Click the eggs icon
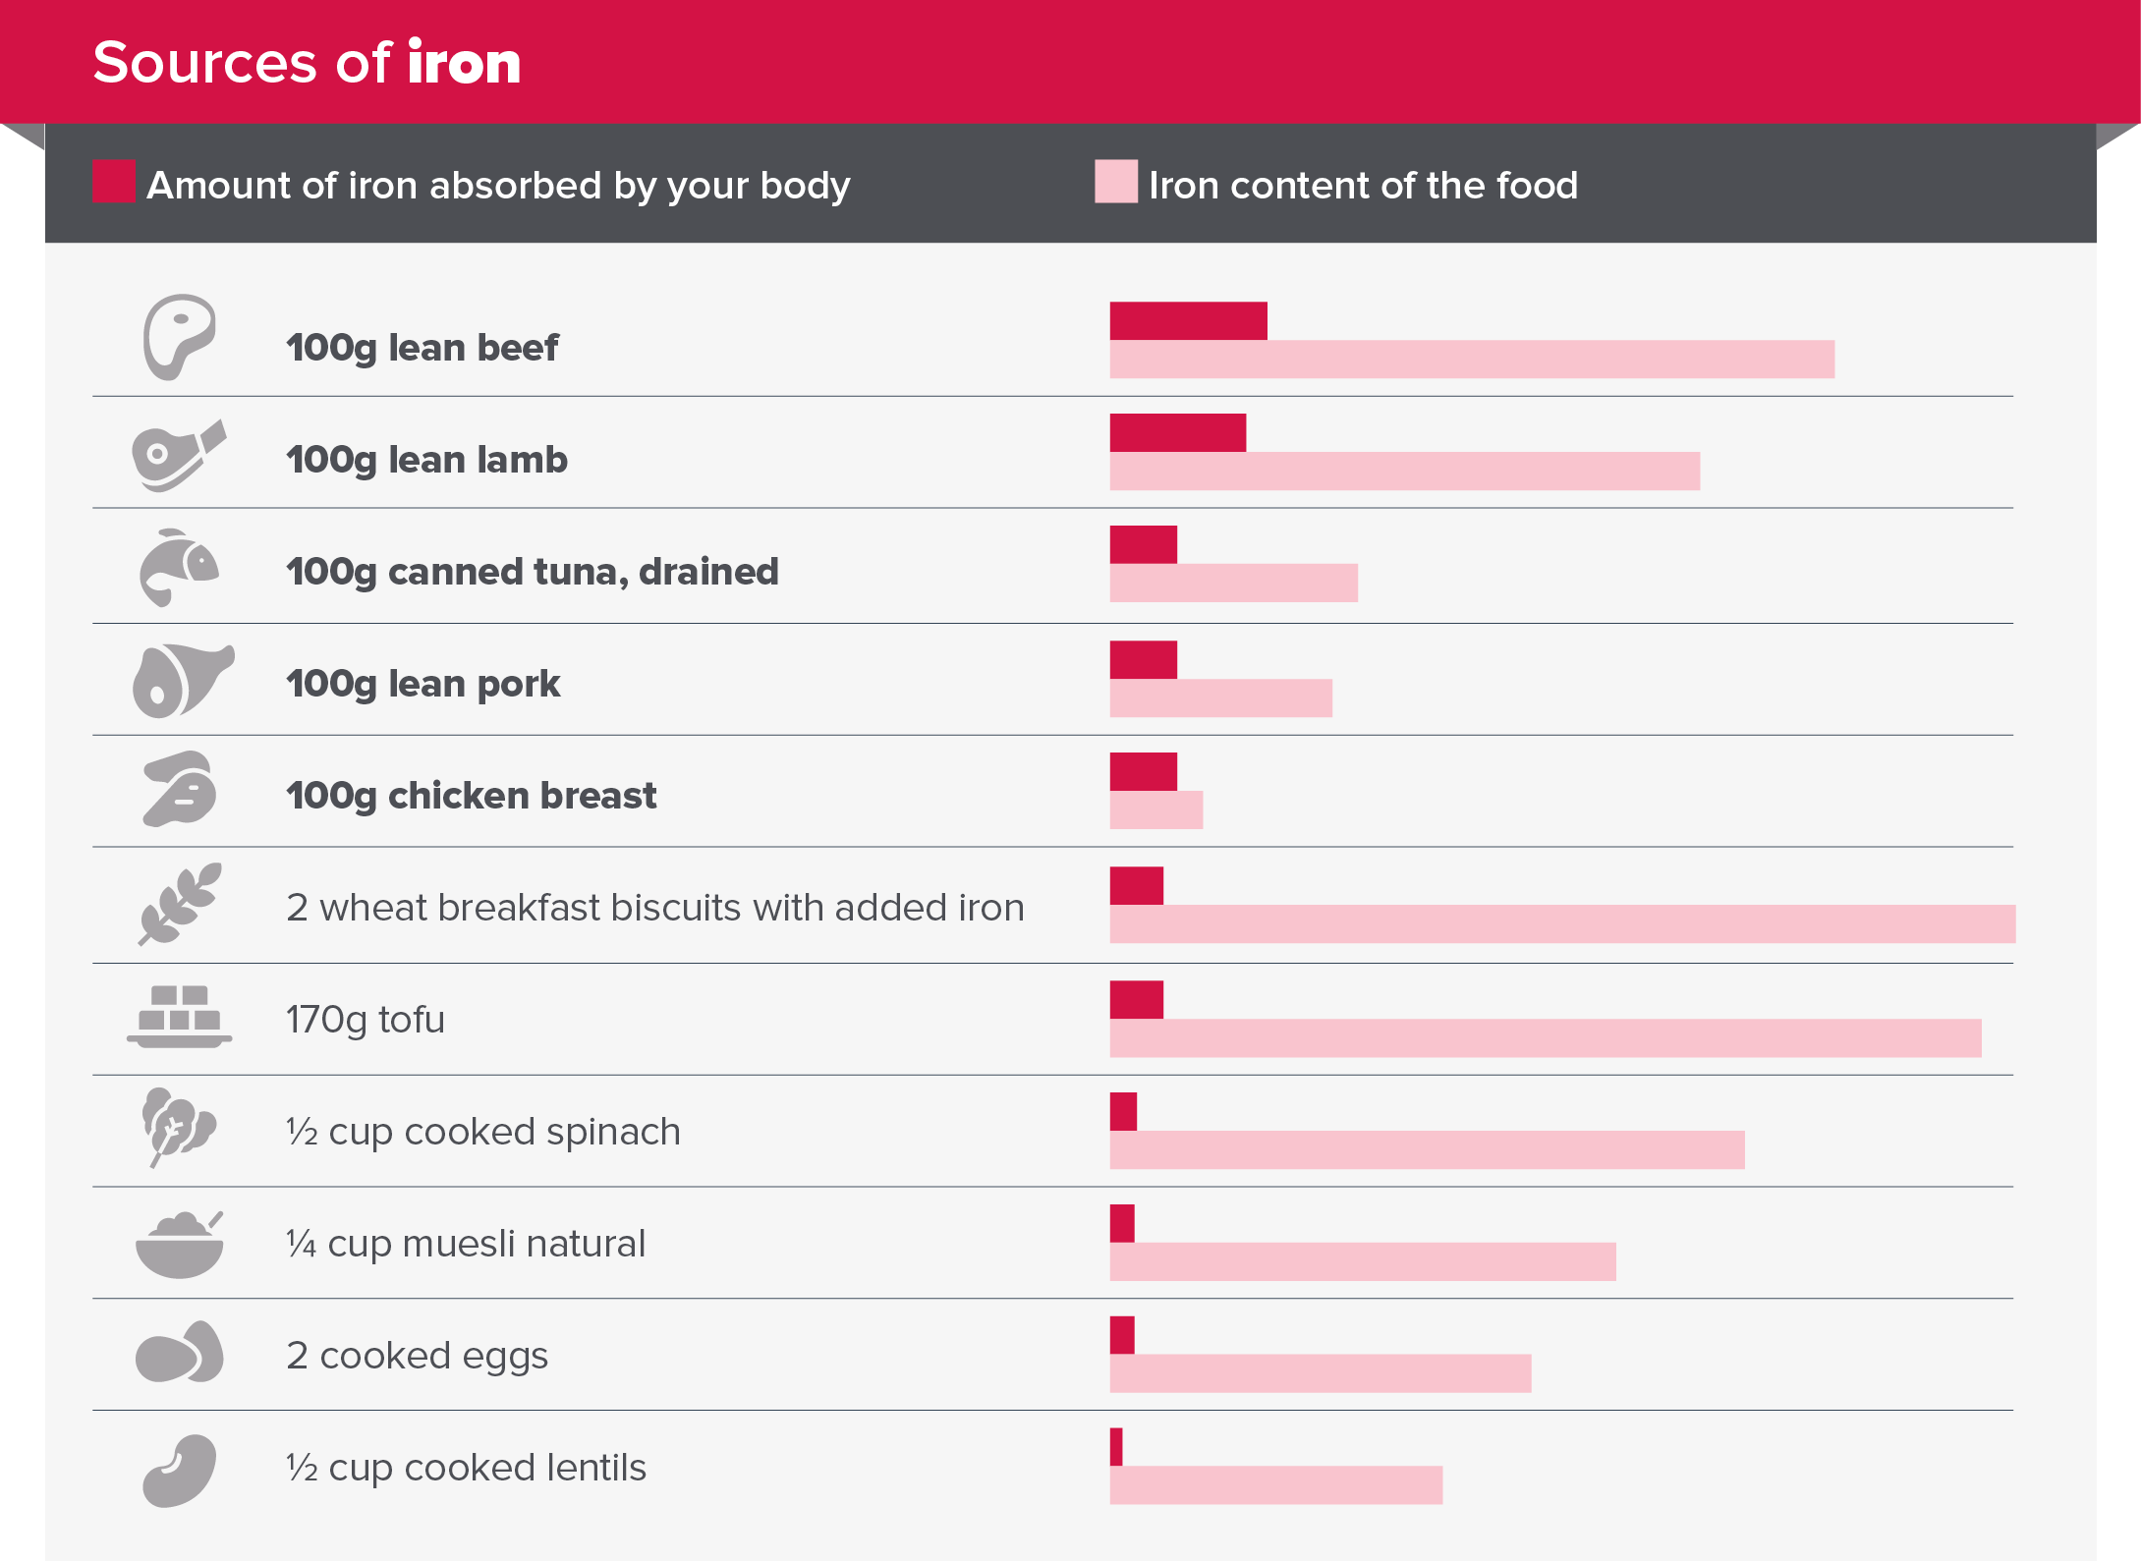Screen dimensions: 2141x1561 point(180,1353)
